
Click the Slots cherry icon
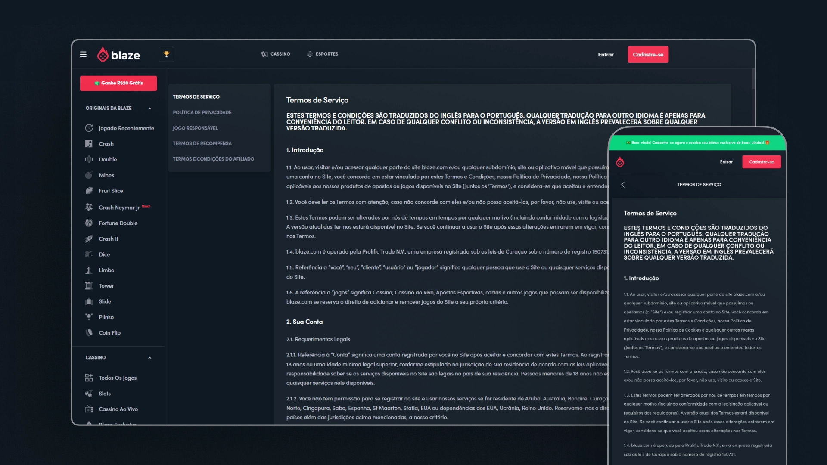[89, 394]
